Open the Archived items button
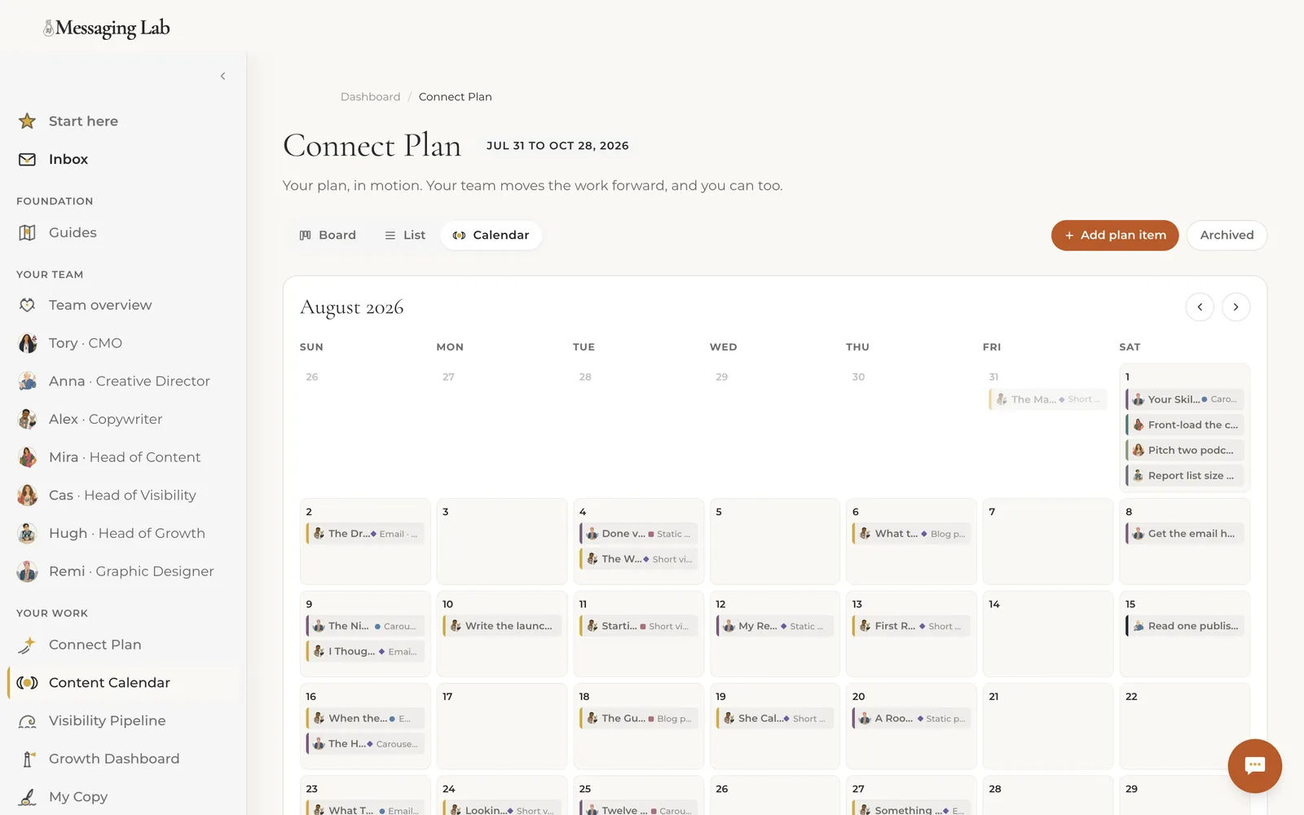1304x815 pixels. [1227, 236]
